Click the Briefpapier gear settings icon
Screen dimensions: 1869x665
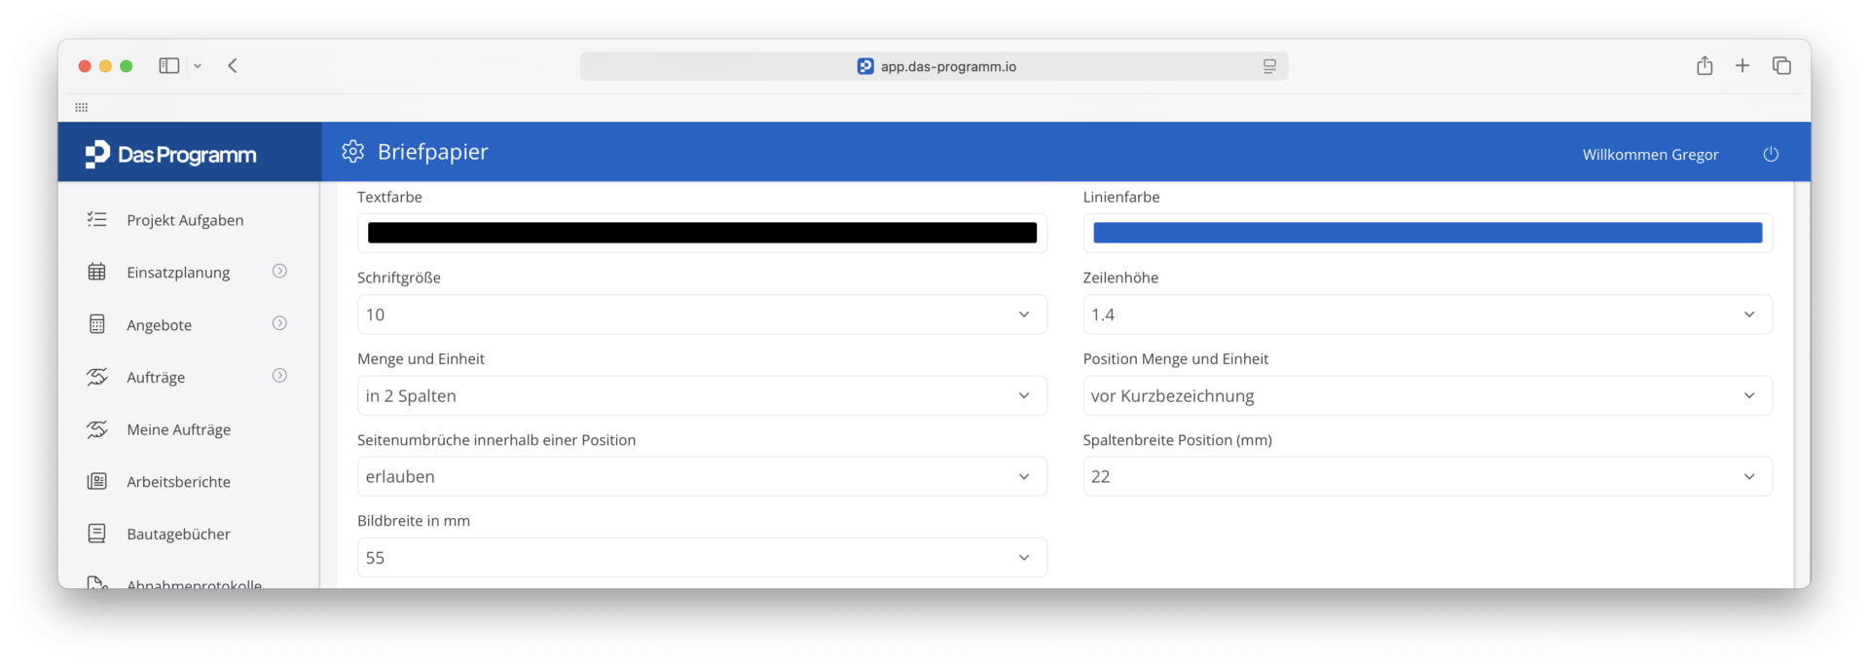point(352,152)
